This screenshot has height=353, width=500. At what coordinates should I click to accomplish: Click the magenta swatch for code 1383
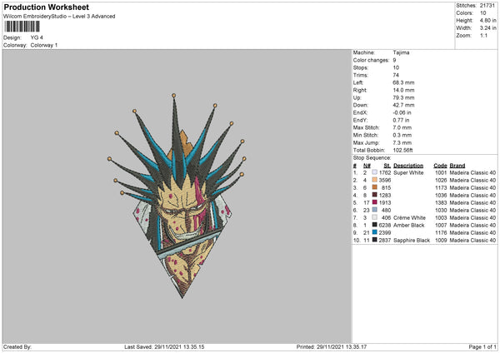pos(374,202)
